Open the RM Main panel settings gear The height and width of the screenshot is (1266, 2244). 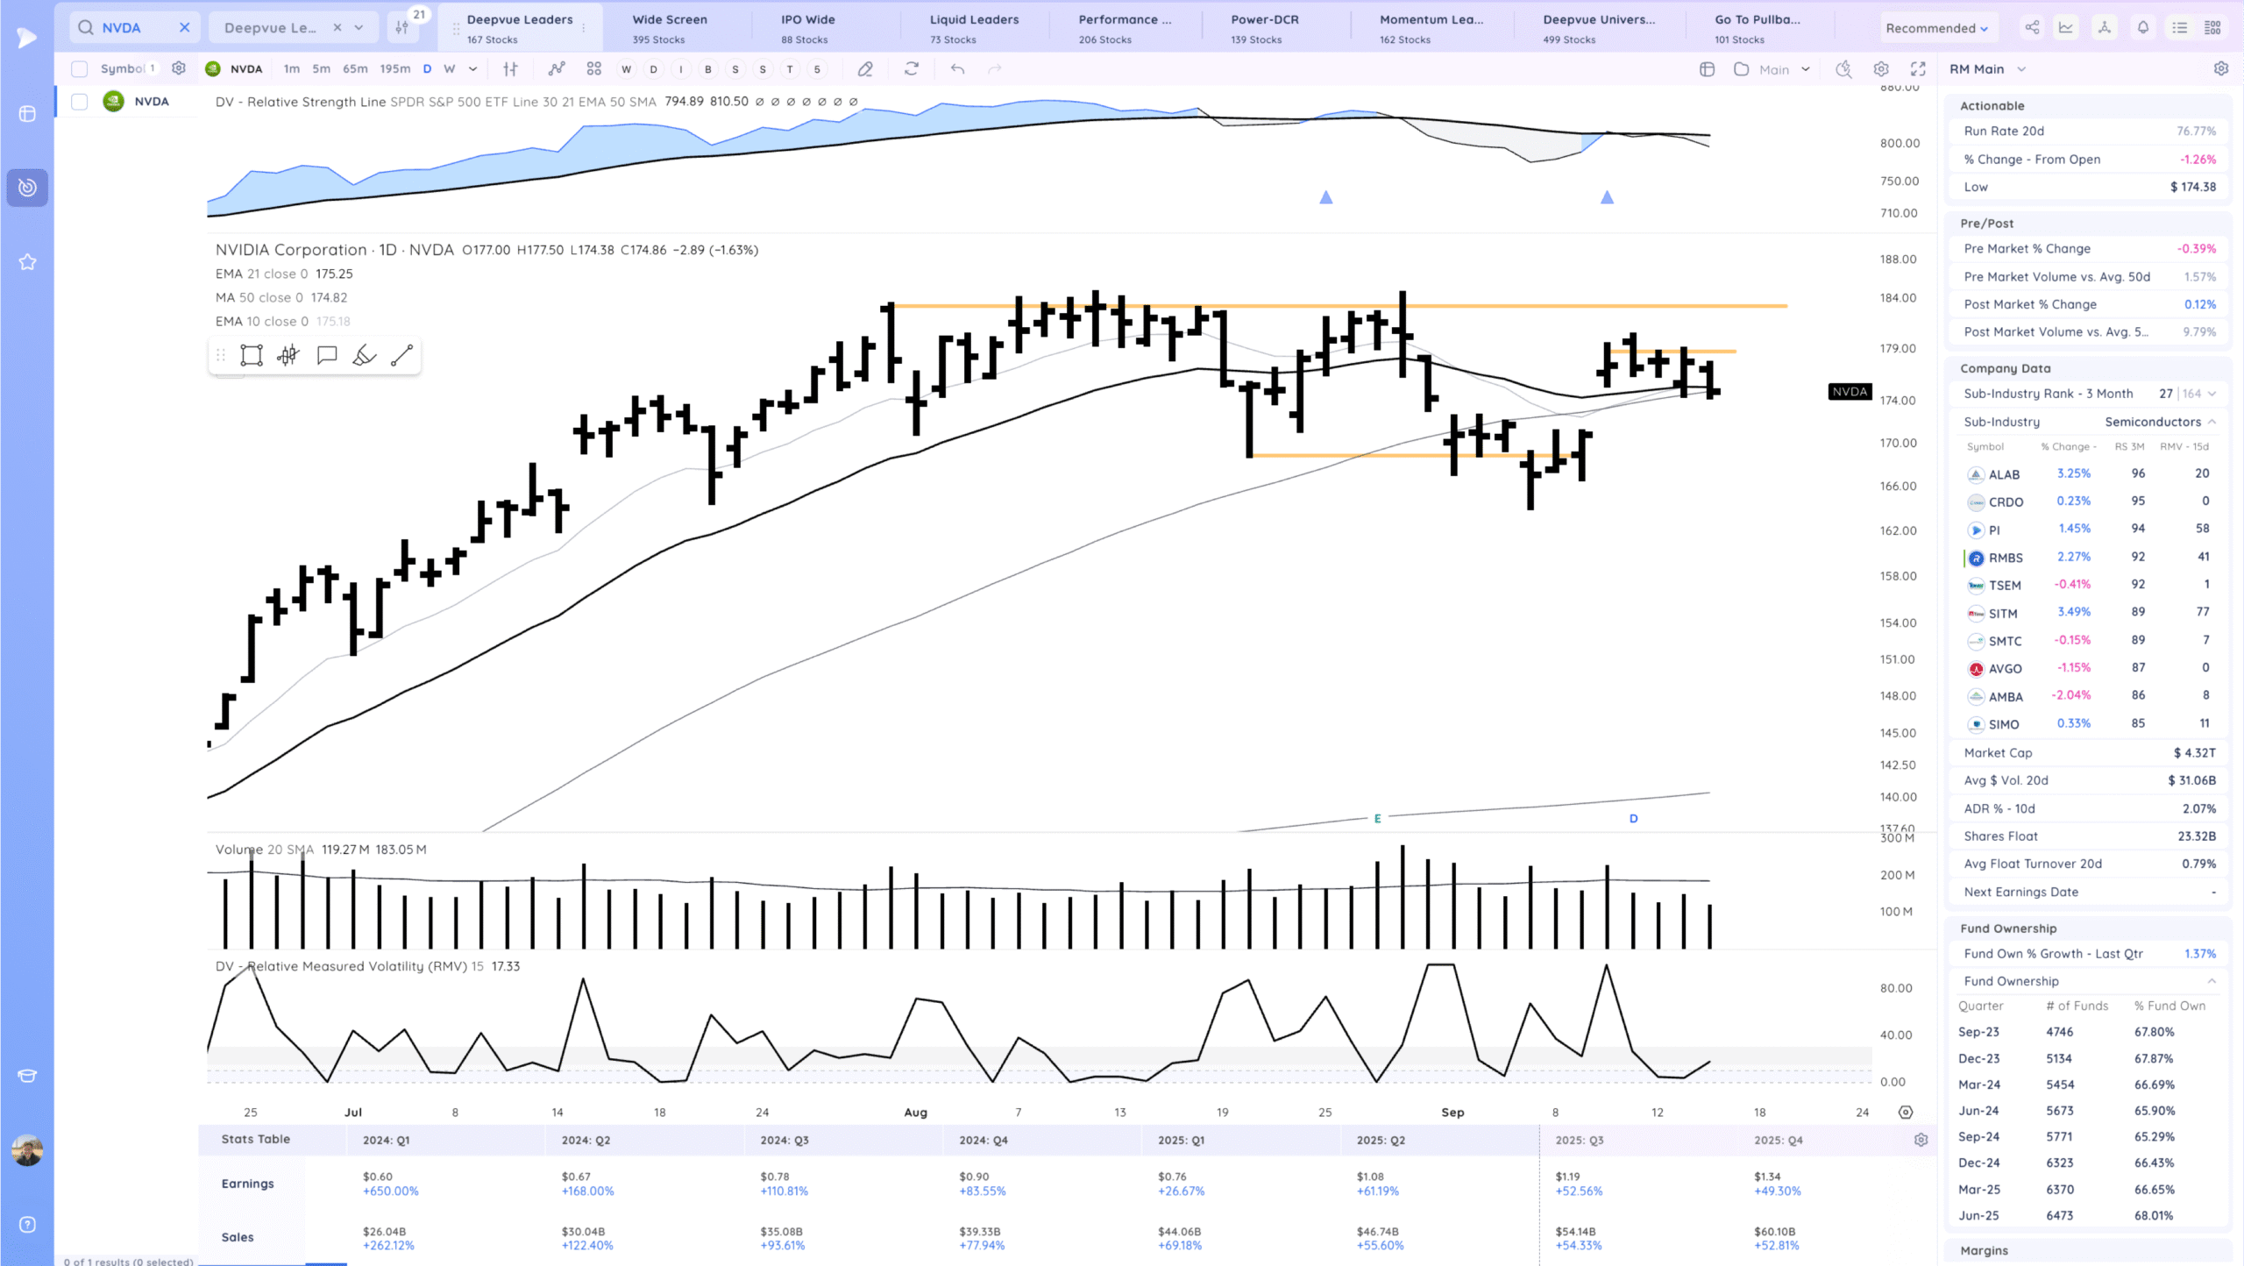[x=2220, y=68]
